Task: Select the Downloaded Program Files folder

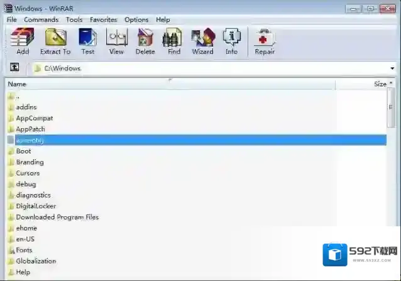Action: coord(57,217)
